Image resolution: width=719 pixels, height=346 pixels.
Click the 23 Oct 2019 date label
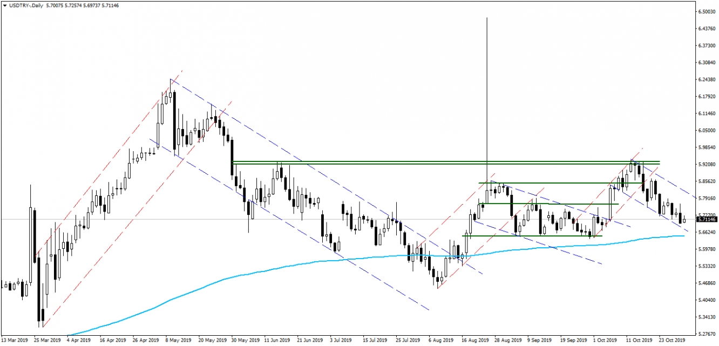pos(673,341)
